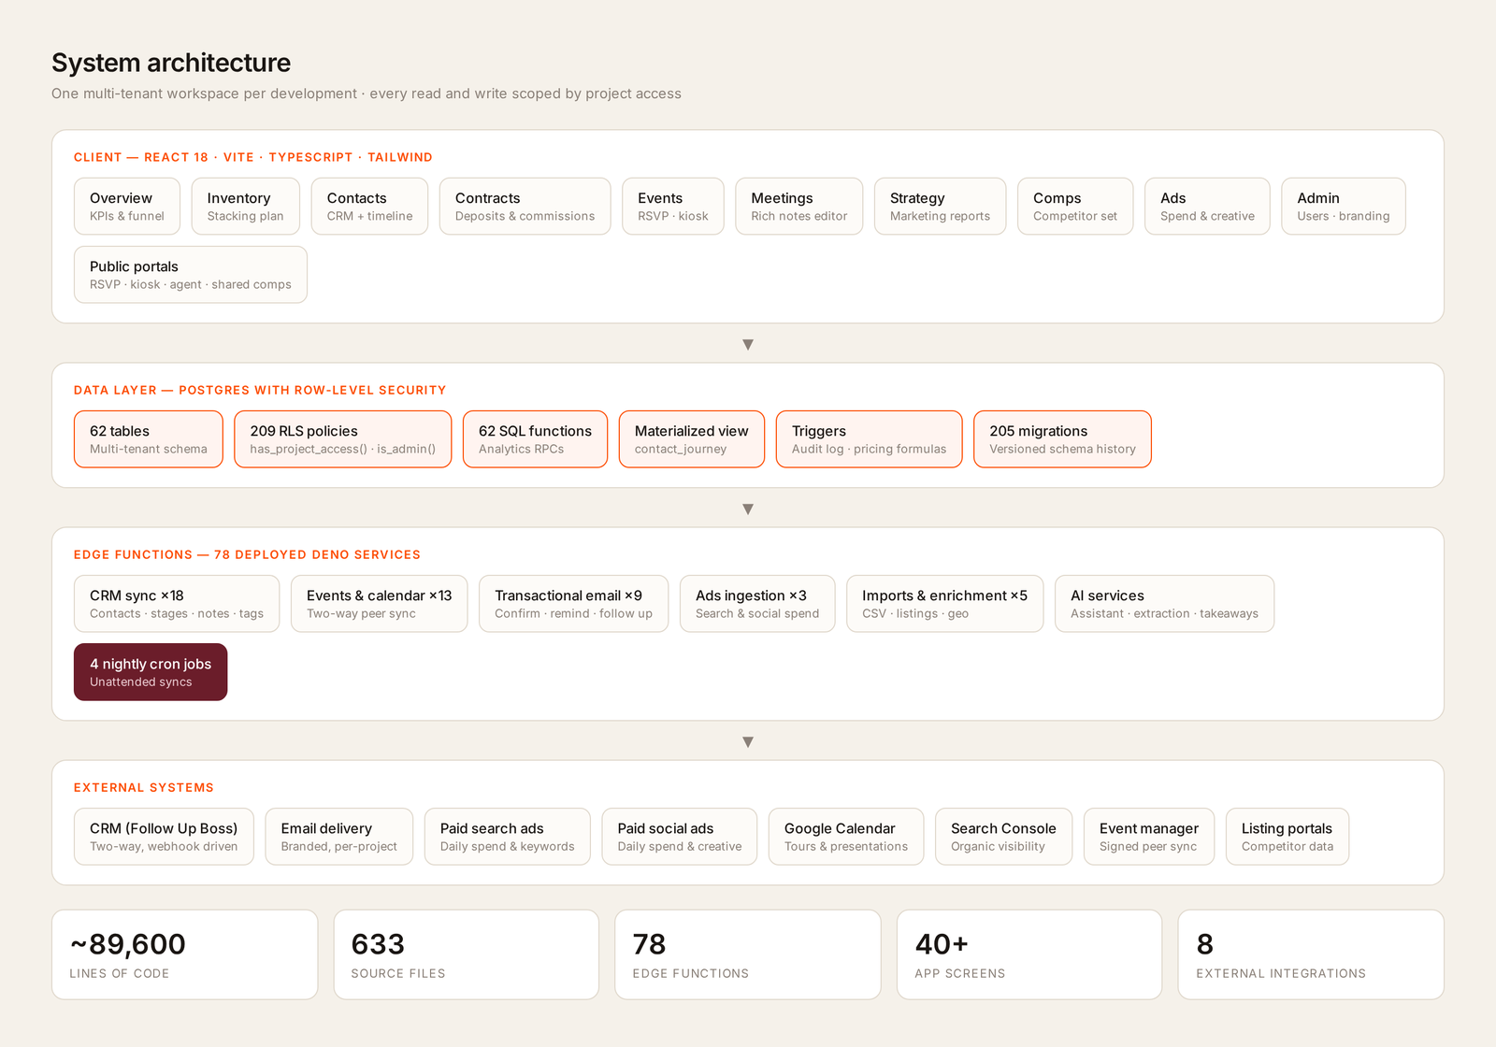
Task: Click the CRM sync ×18 card
Action: pyautogui.click(x=177, y=604)
